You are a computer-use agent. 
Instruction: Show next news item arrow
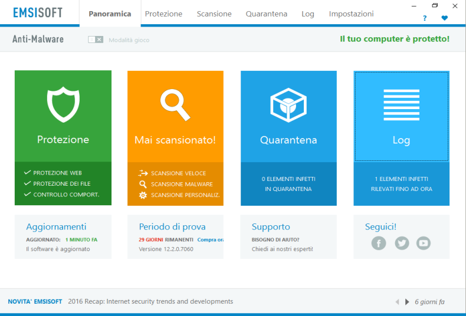pyautogui.click(x=407, y=302)
